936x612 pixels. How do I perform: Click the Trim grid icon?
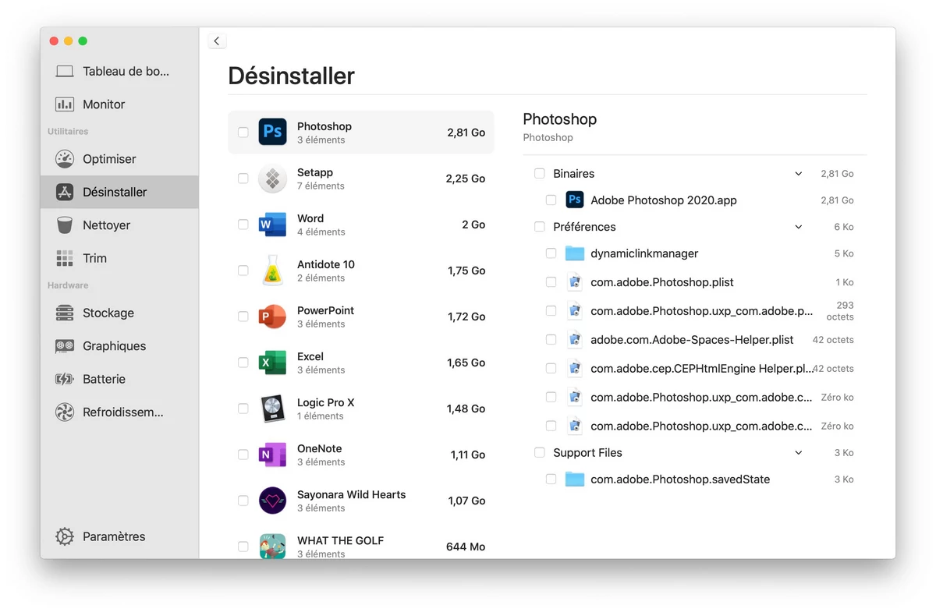point(65,258)
